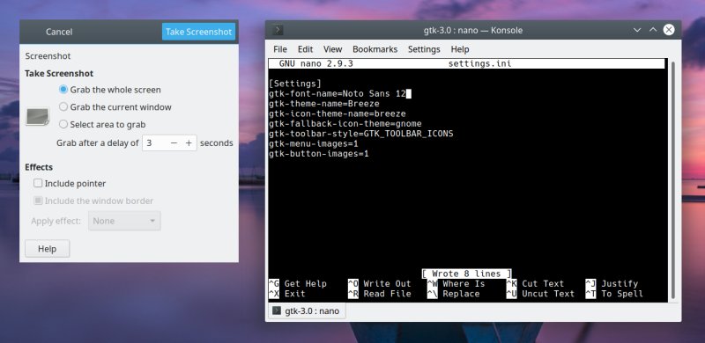The image size is (705, 343).
Task: Open Konsole Settings menu
Action: tap(424, 49)
